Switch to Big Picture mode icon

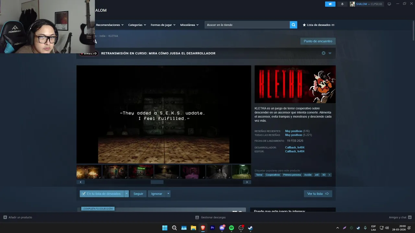tap(389, 4)
